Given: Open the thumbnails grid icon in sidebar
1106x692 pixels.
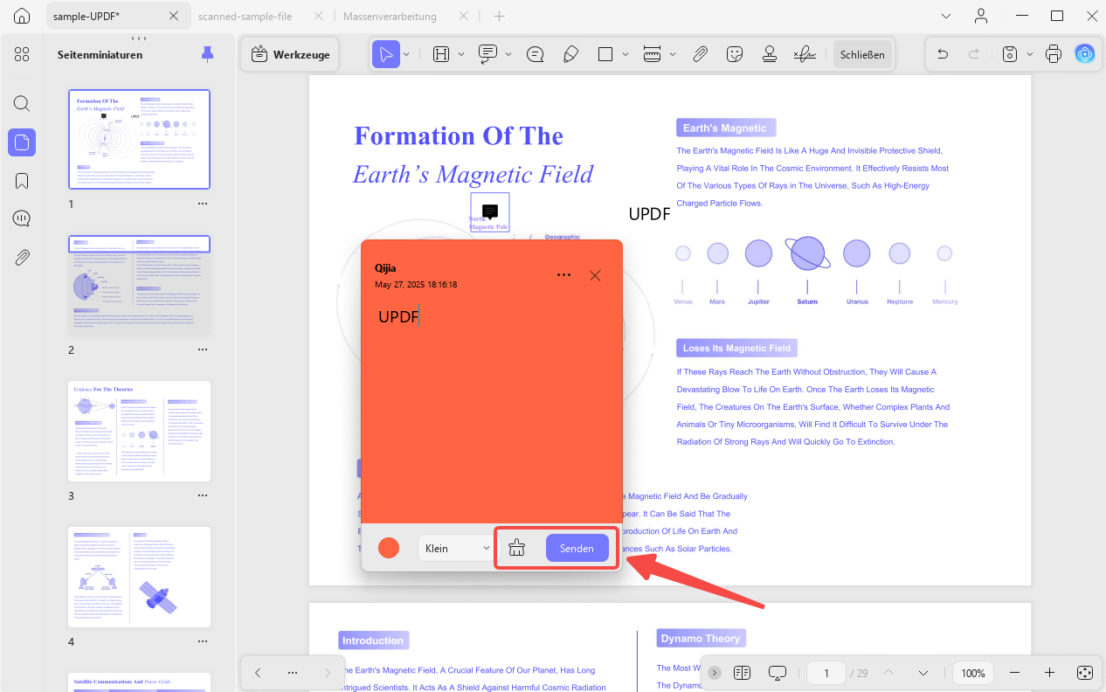Looking at the screenshot, I should (22, 54).
